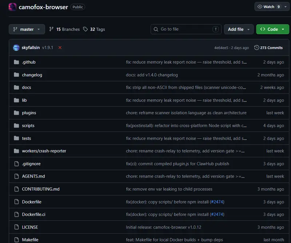View the 15 Branches link
The image size is (291, 243).
tap(64, 29)
